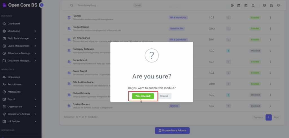Expand the Leave Management submenu
The height and width of the screenshot is (138, 289).
tap(35, 46)
